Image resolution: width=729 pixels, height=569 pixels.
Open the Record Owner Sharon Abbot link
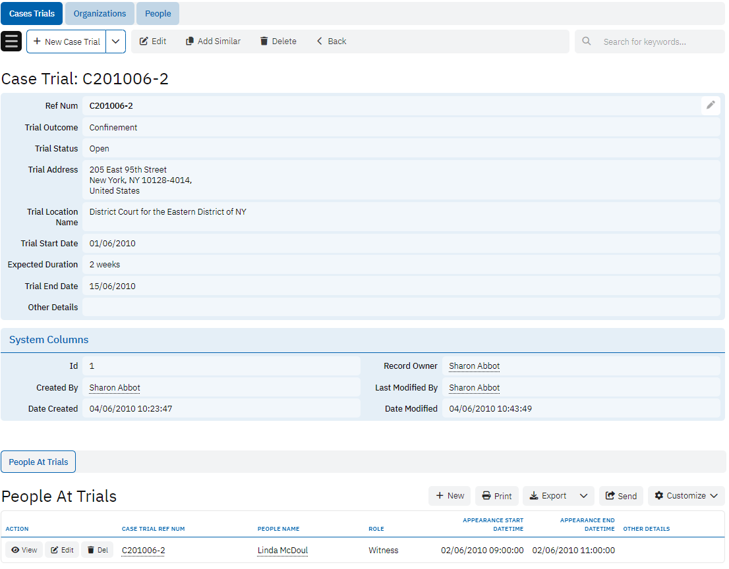coord(474,366)
